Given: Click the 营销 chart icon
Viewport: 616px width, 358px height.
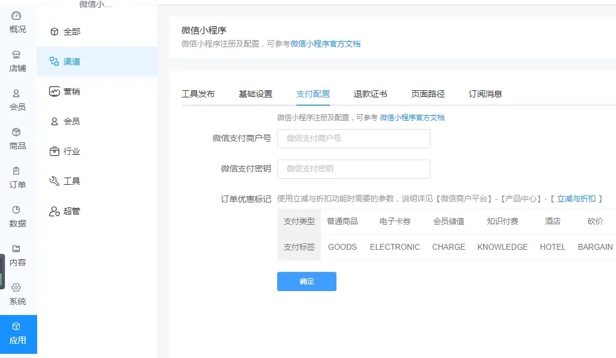Looking at the screenshot, I should point(54,91).
